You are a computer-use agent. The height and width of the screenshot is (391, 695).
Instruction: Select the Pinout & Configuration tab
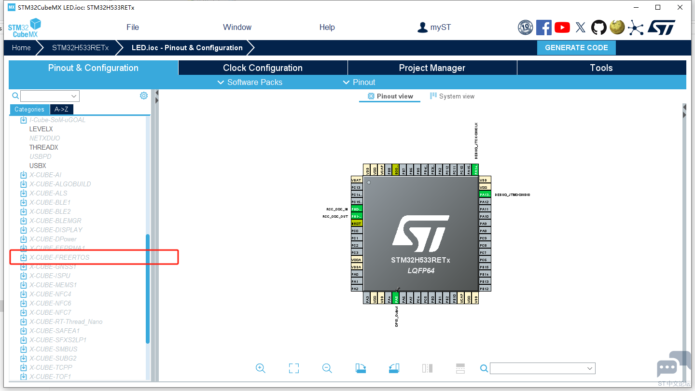click(93, 68)
